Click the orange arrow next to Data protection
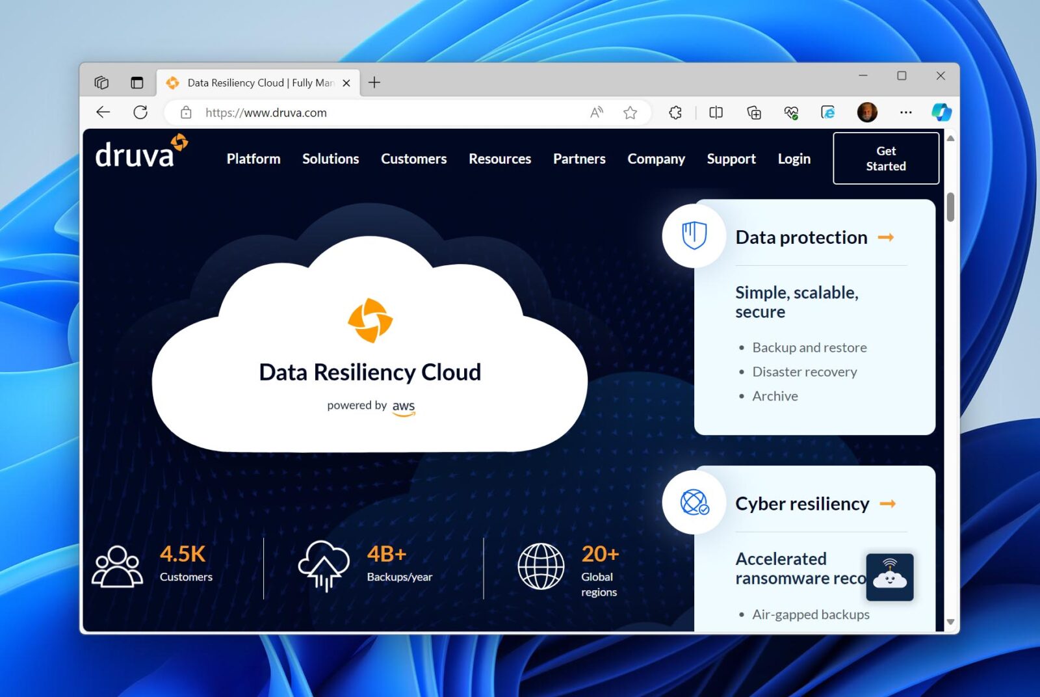 click(885, 237)
